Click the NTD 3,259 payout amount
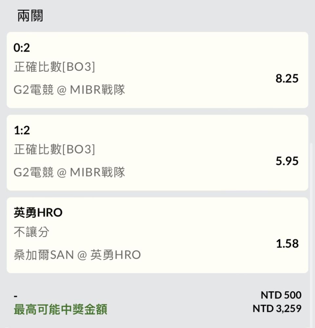The image size is (315, 328). tap(277, 309)
